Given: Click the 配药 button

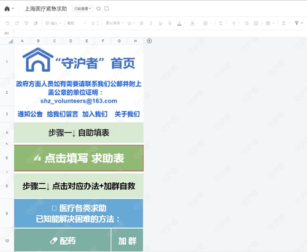Looking at the screenshot, I should pos(63,240).
